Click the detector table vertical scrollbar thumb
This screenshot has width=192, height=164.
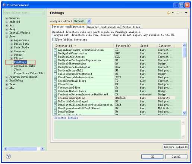point(184,52)
